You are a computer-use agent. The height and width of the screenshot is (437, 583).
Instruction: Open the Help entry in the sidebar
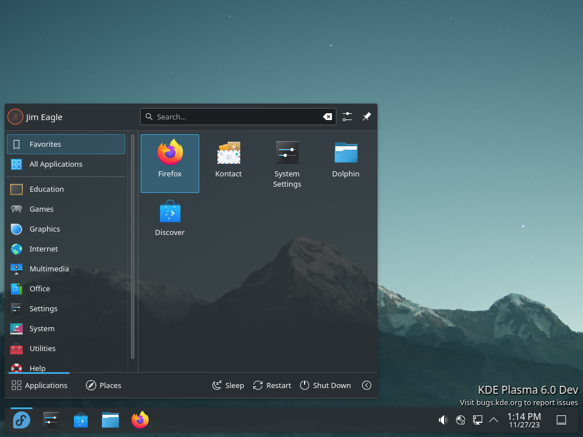[x=66, y=367]
